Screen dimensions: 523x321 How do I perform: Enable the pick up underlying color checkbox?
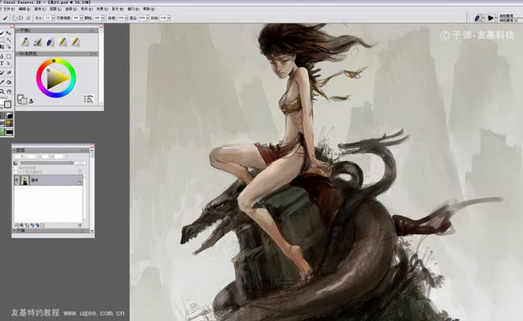coord(15,171)
